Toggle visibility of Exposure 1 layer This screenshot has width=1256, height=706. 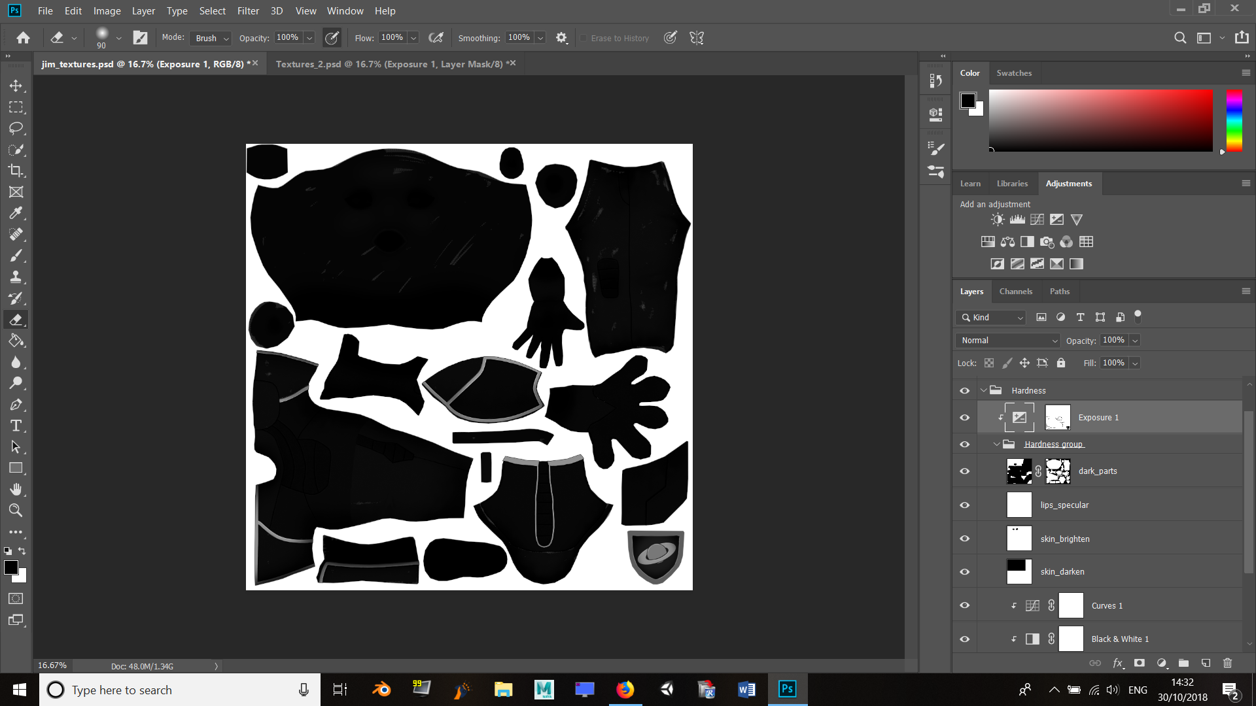(x=964, y=417)
